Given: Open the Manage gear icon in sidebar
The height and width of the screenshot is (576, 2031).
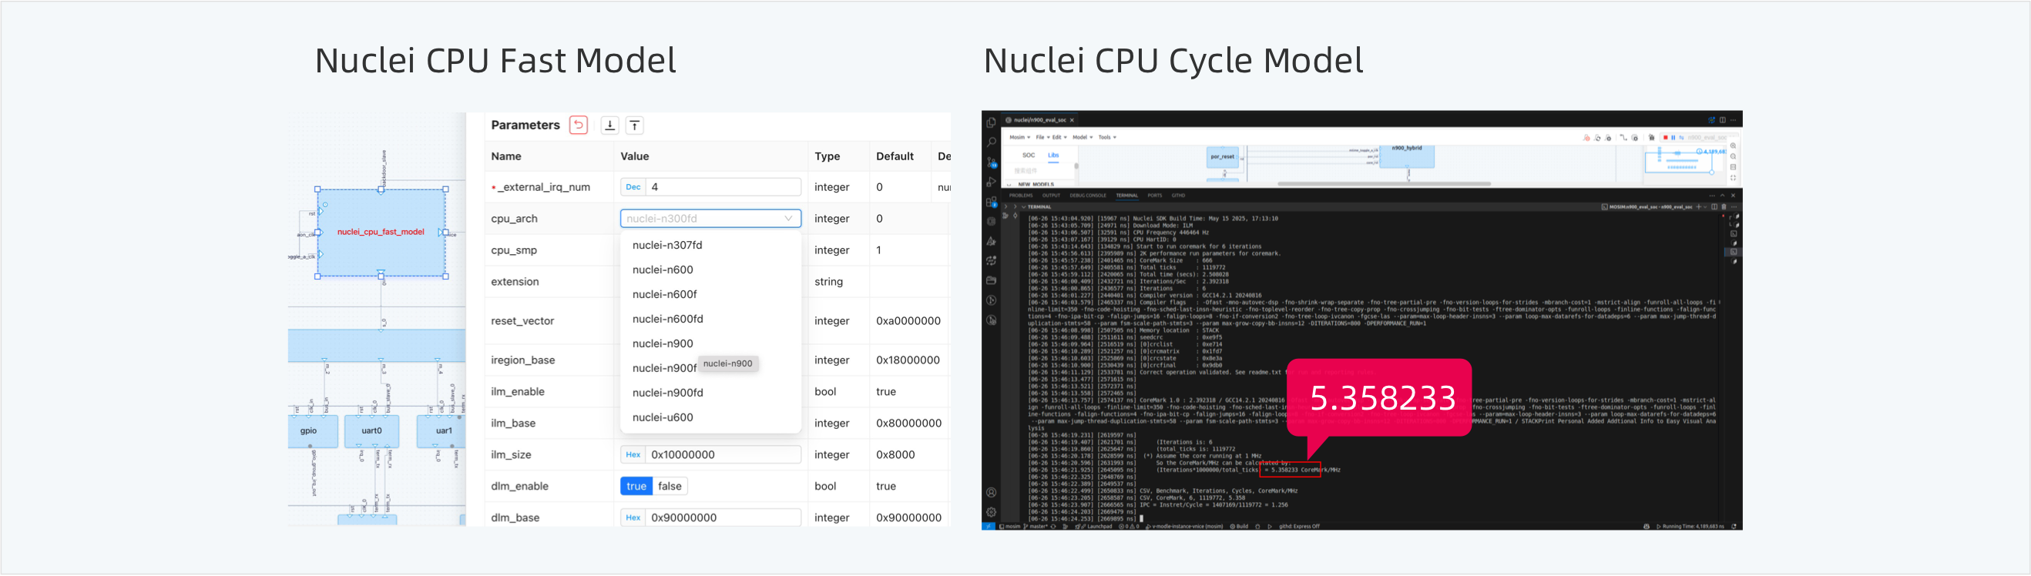Looking at the screenshot, I should 991,511.
